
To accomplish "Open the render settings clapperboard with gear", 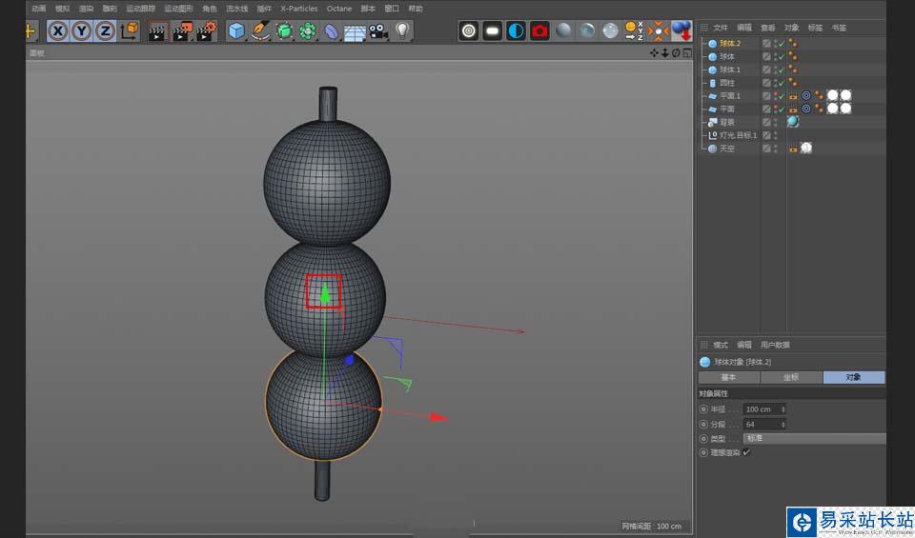I will pyautogui.click(x=206, y=31).
